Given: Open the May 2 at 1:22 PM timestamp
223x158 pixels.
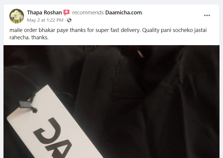Looking at the screenshot, I should click(45, 20).
